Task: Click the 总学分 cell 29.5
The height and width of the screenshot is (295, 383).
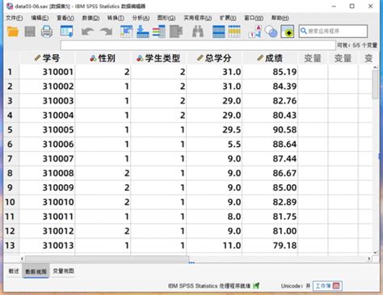Action: coord(214,129)
